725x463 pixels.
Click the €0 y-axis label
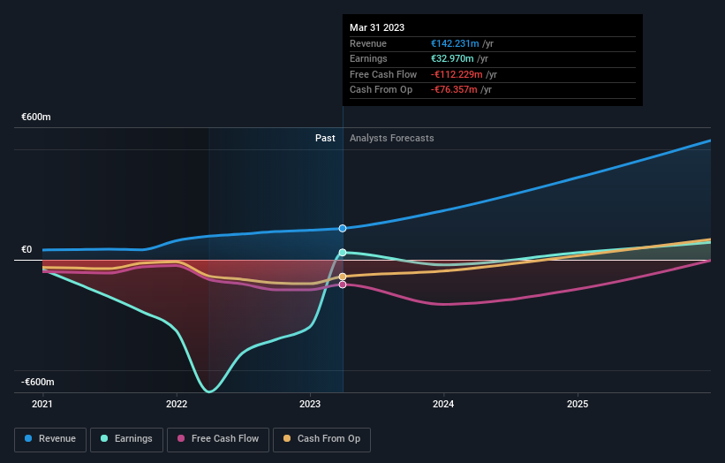(x=26, y=250)
